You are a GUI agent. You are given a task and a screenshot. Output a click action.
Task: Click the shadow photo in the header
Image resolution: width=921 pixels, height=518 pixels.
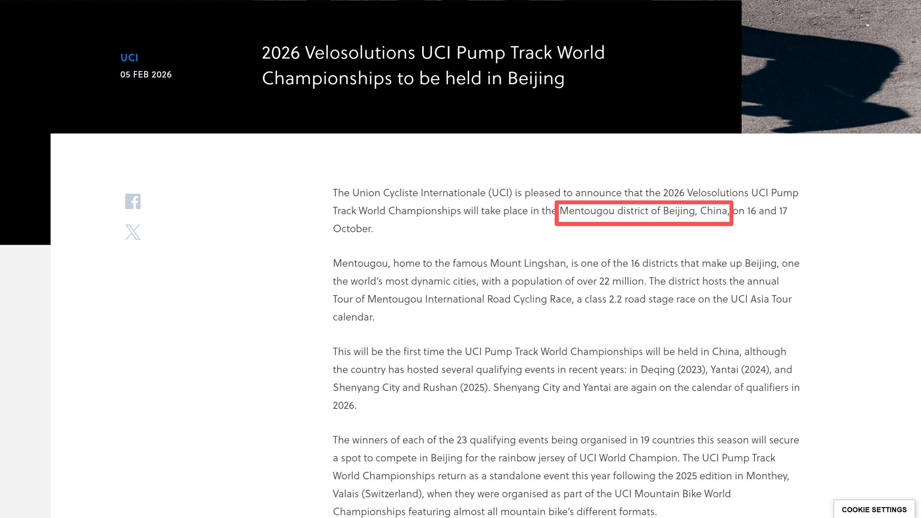click(x=831, y=66)
